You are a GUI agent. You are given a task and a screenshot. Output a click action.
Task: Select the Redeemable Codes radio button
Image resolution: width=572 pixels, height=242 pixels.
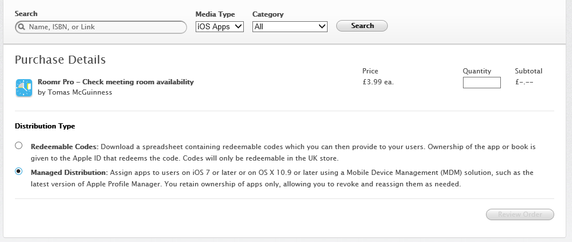pyautogui.click(x=19, y=146)
